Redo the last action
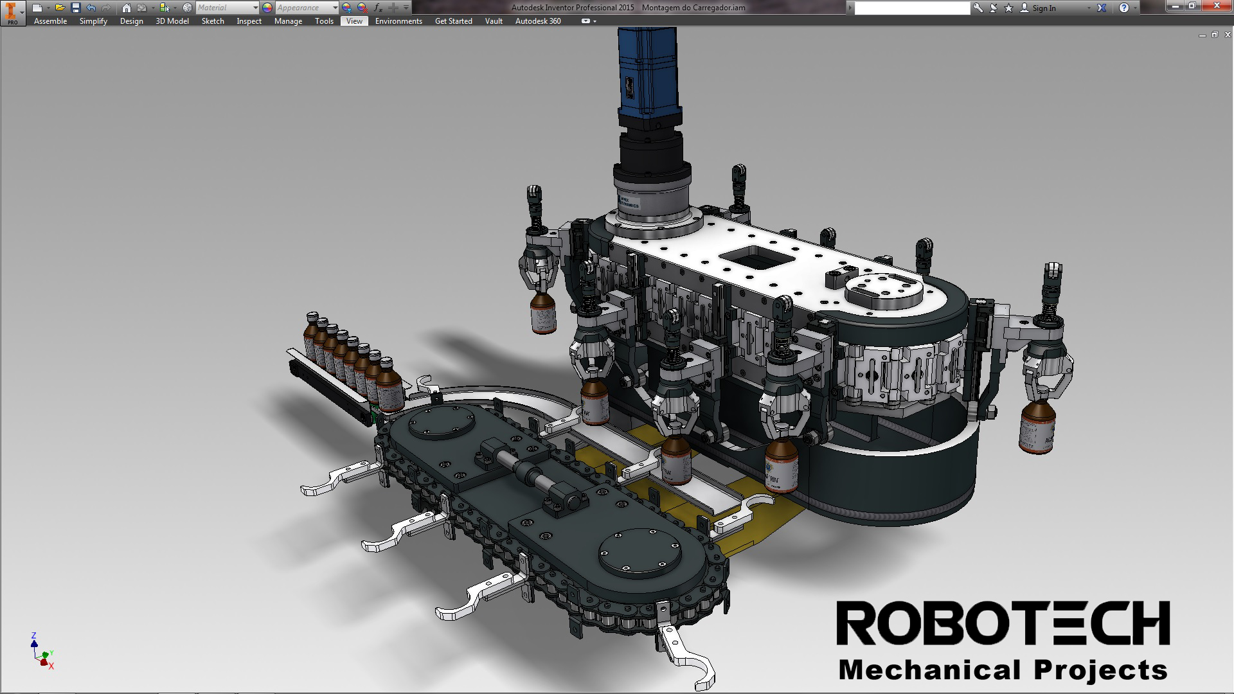 106,8
